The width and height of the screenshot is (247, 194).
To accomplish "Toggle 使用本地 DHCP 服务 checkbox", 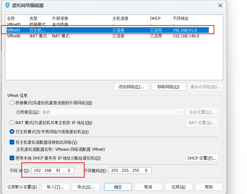I will [12, 158].
